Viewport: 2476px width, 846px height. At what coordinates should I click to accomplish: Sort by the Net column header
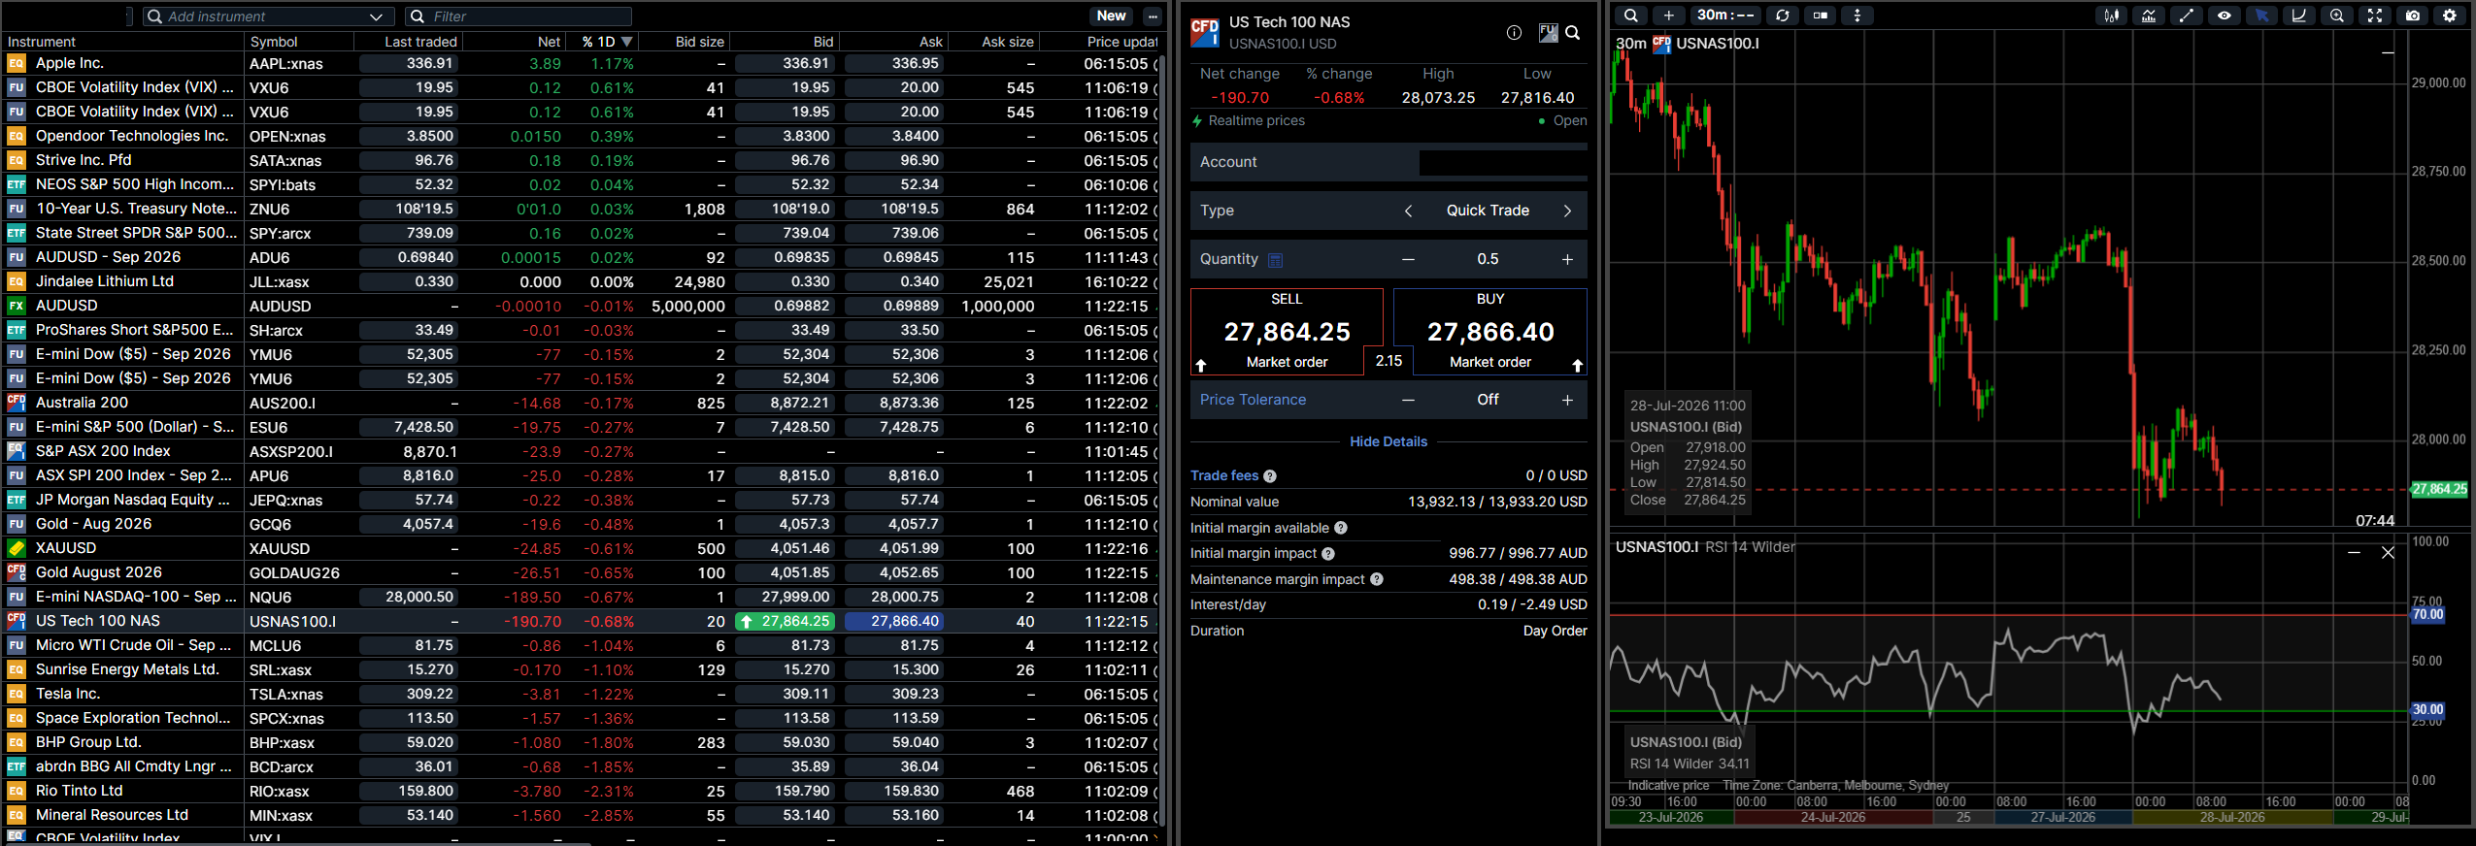550,42
